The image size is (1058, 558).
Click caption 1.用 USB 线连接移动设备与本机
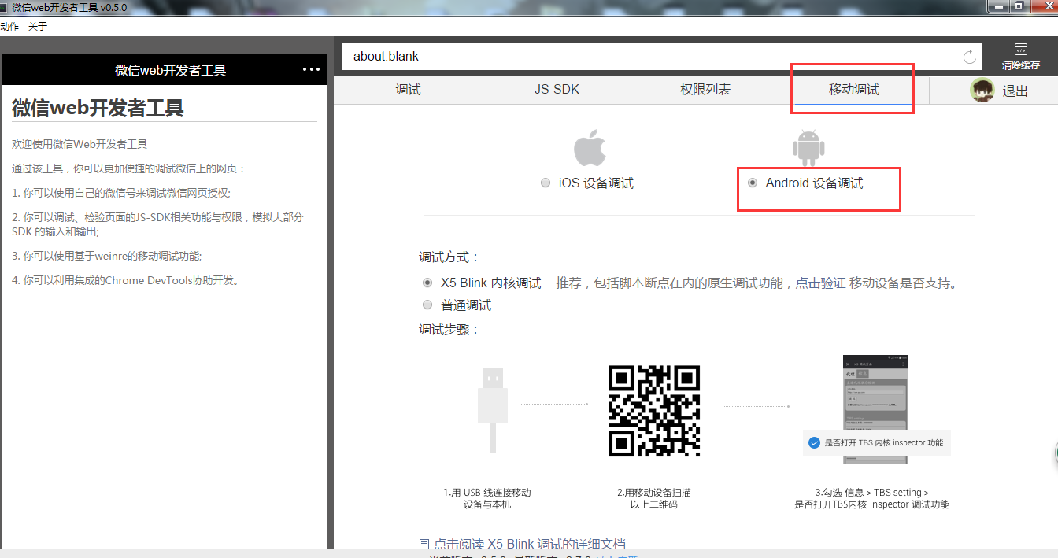click(x=487, y=498)
